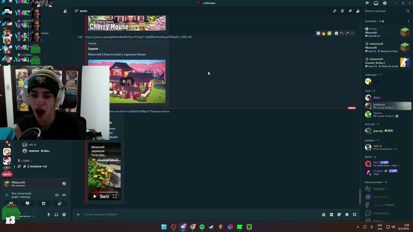Open the youtube shorts share link
The image size is (413, 232).
139,111
